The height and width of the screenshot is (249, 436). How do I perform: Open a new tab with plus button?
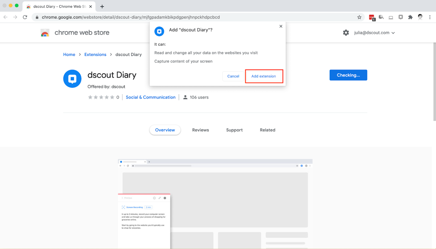pyautogui.click(x=102, y=7)
